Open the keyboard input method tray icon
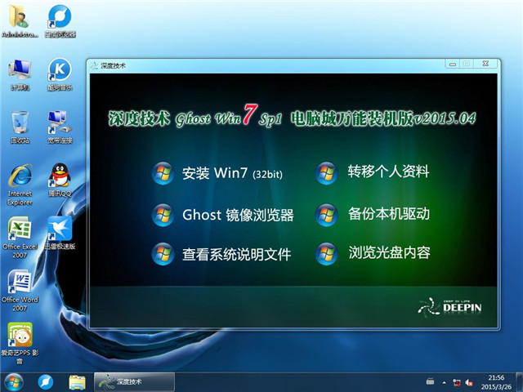The height and width of the screenshot is (392, 523). click(431, 381)
